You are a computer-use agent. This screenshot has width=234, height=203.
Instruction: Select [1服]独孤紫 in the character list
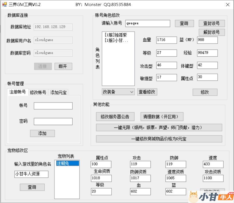point(116,35)
